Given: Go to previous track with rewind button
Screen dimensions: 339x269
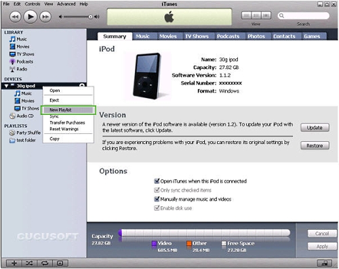Looking at the screenshot, I should pyautogui.click(x=15, y=17).
